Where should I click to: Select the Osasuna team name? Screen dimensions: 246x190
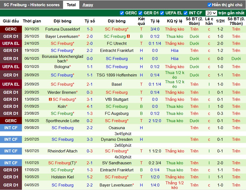[x=117, y=128]
